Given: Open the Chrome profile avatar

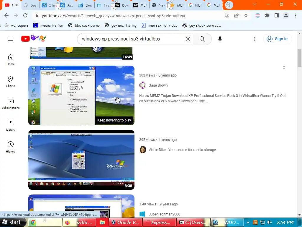Looking at the screenshot, I should pyautogui.click(x=286, y=15).
